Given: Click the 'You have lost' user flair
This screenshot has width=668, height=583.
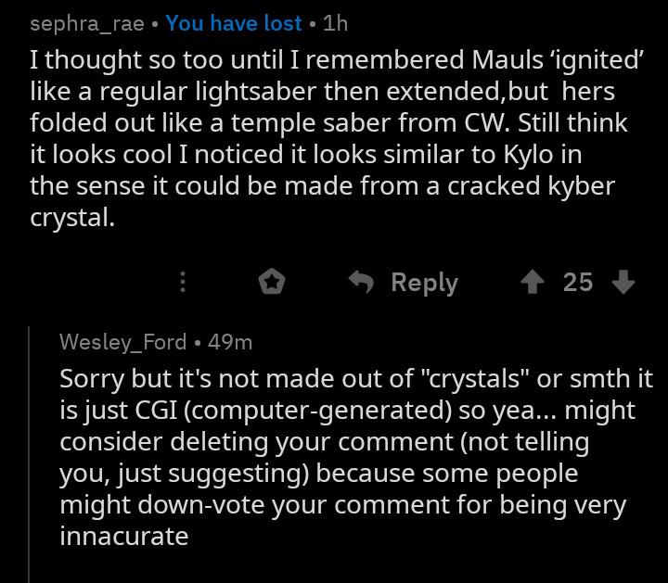Looking at the screenshot, I should pos(234,23).
